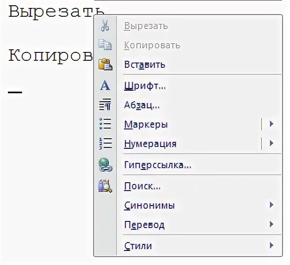The width and height of the screenshot is (290, 265).
Task: Click the clipboard Paste icon
Action: tap(105, 65)
